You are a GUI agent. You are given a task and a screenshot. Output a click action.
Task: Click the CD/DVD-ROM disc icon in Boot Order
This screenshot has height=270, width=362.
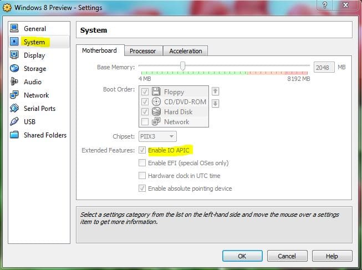pos(156,101)
